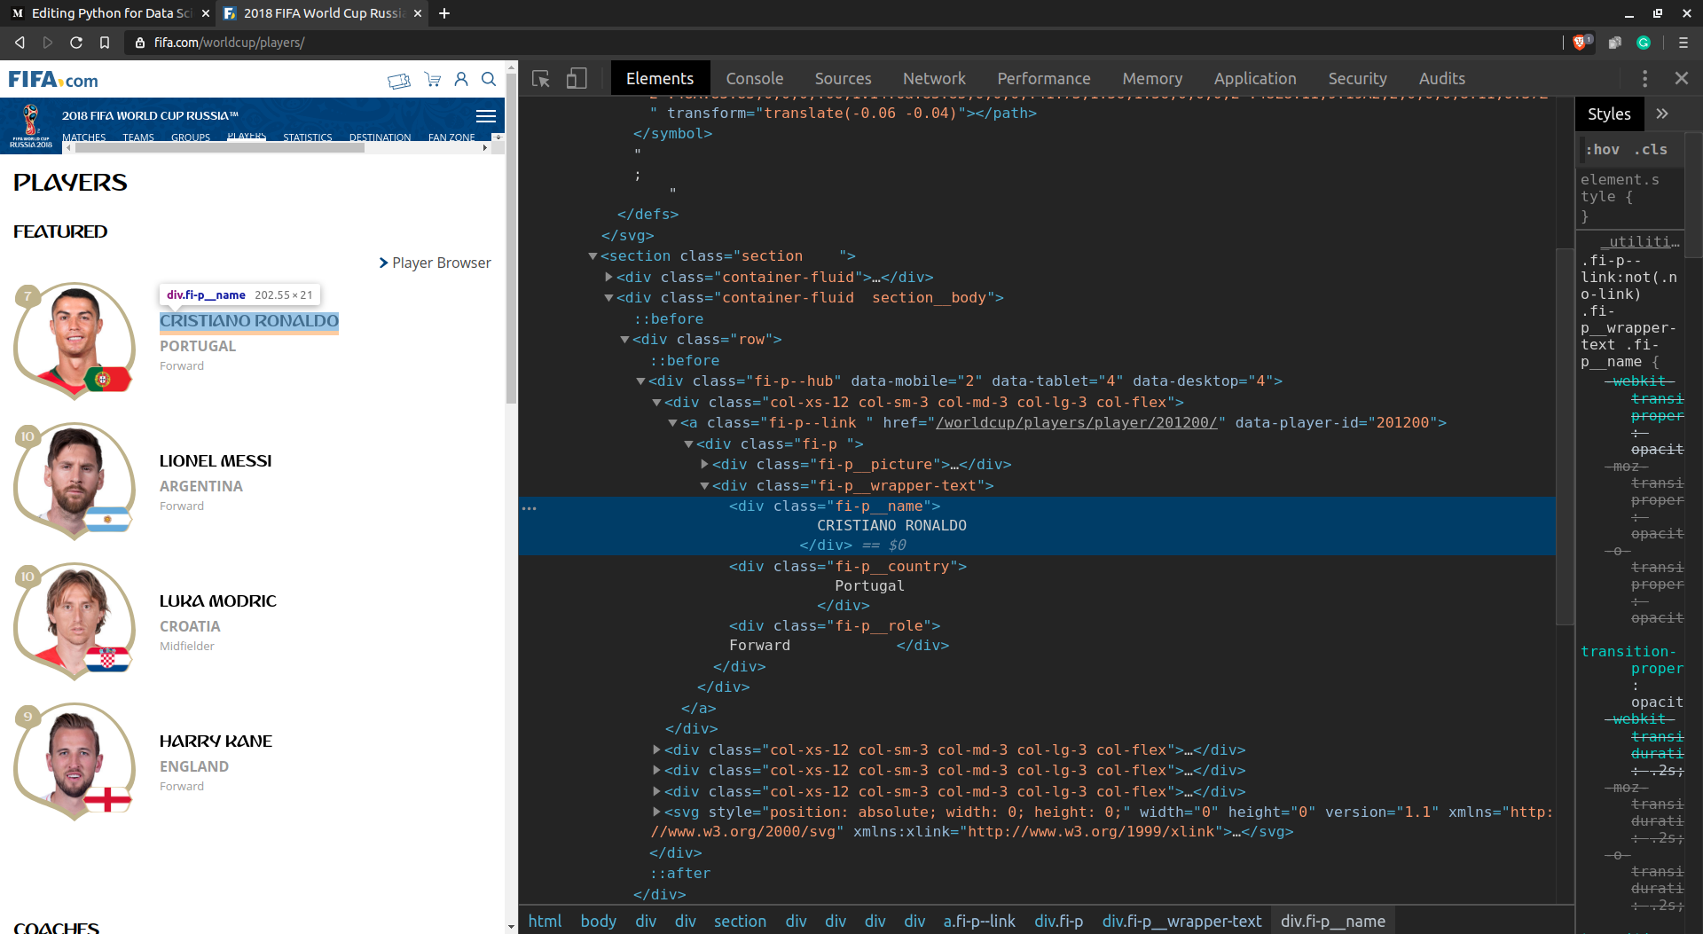
Task: Click the browser extension puzzle icon
Action: click(x=1615, y=43)
